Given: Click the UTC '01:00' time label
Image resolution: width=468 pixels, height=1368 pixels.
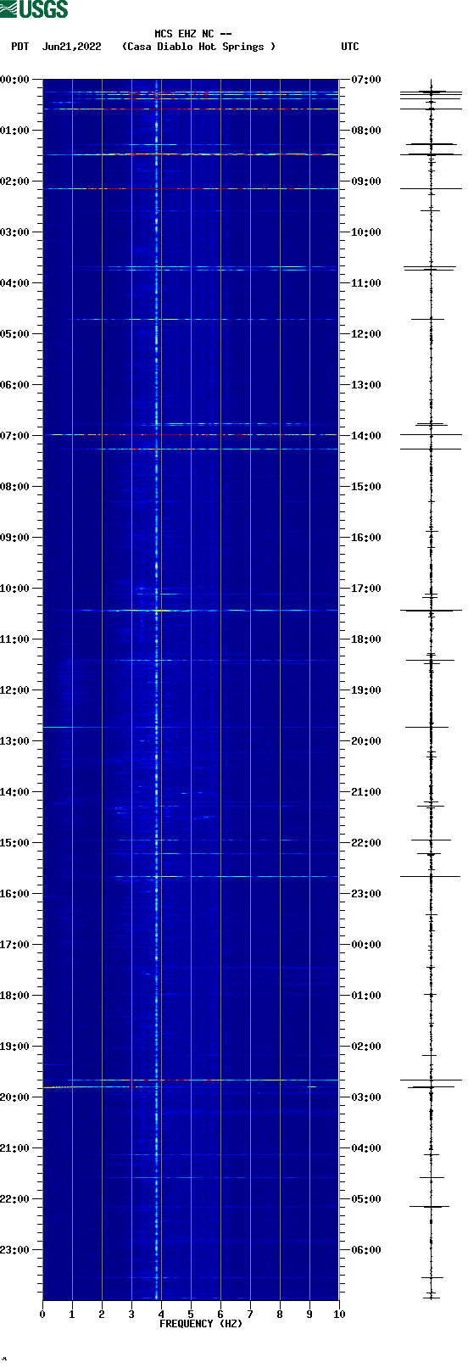Looking at the screenshot, I should point(366,996).
